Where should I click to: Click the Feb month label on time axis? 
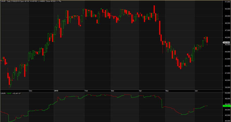pyautogui.click(x=86, y=91)
